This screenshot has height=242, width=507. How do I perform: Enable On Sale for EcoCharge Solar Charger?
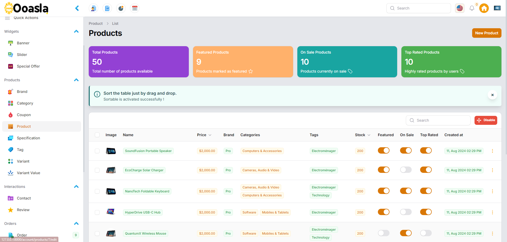[x=406, y=170]
